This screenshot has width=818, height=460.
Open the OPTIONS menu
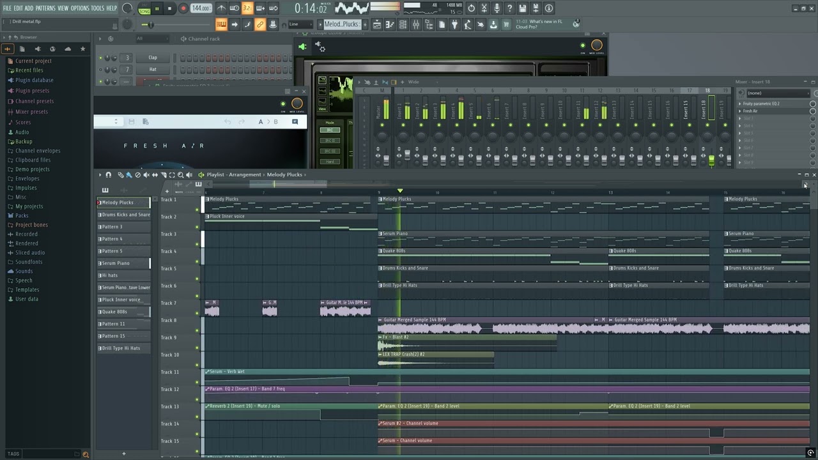80,8
